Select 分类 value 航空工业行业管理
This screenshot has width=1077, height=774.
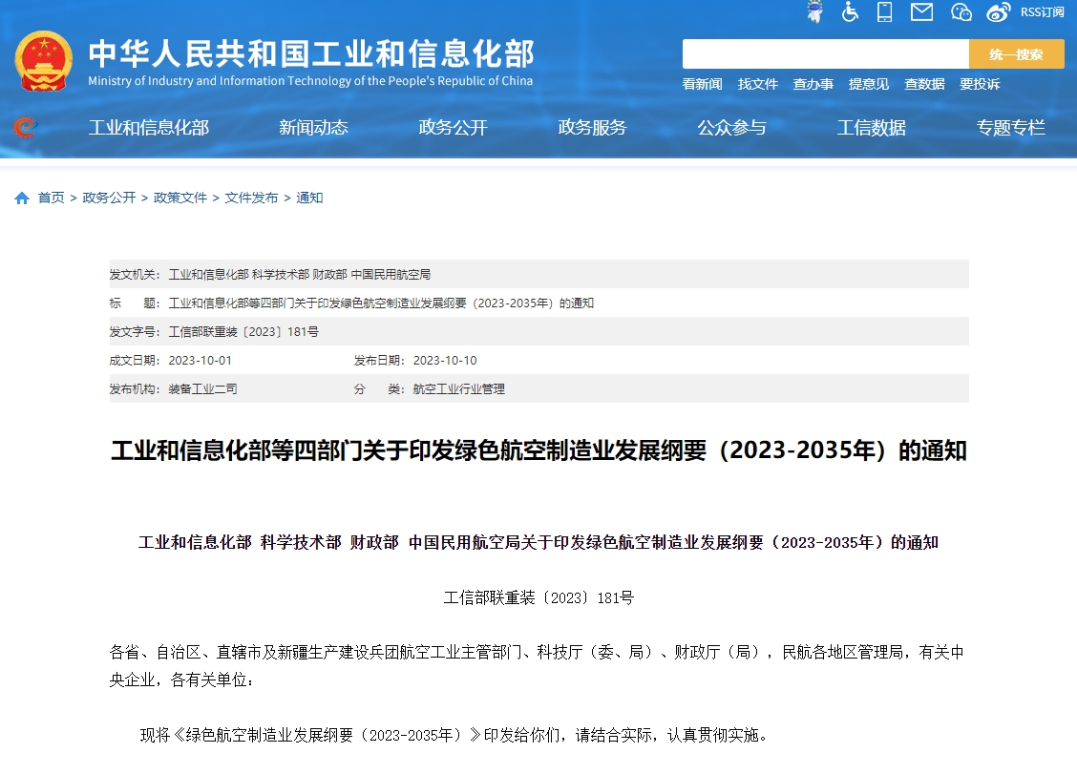pos(459,389)
